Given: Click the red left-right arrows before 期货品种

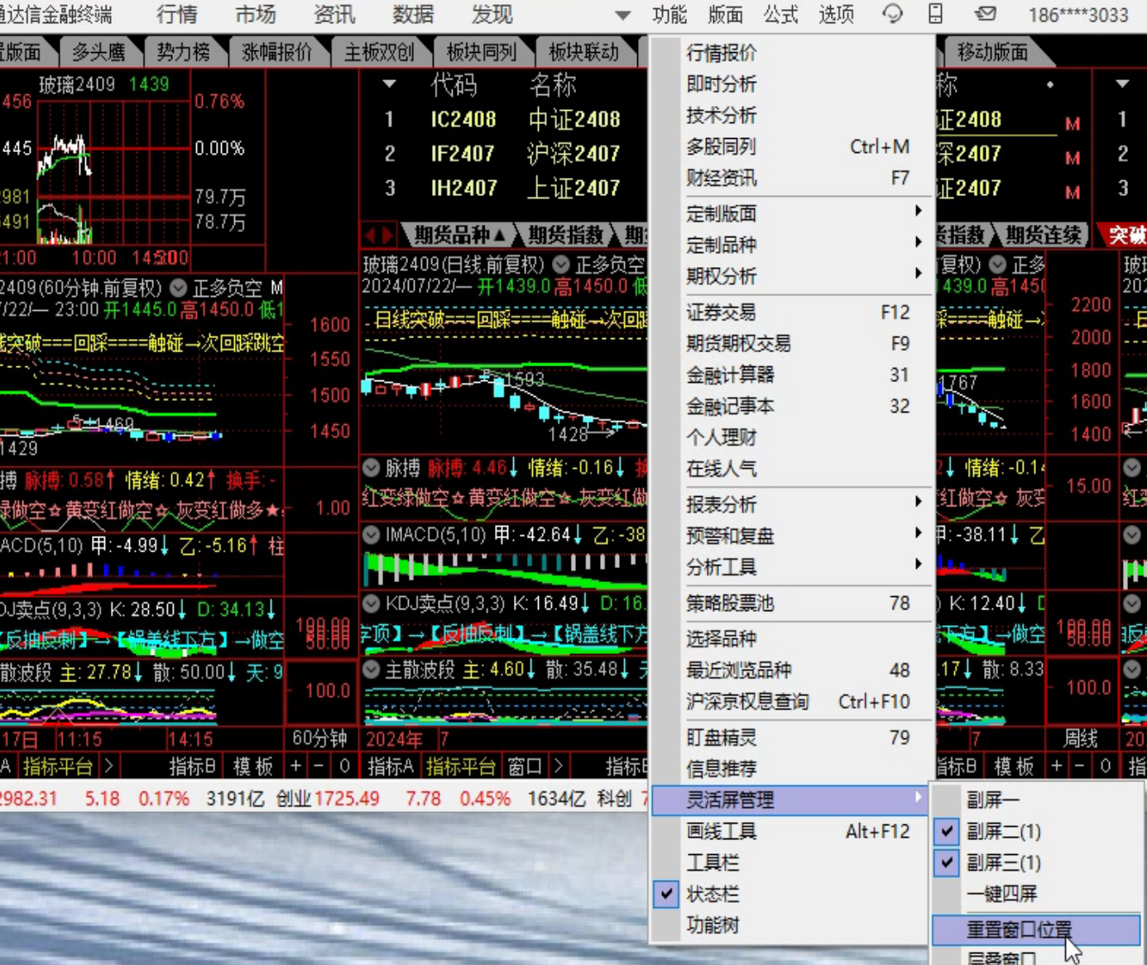Looking at the screenshot, I should click(381, 235).
